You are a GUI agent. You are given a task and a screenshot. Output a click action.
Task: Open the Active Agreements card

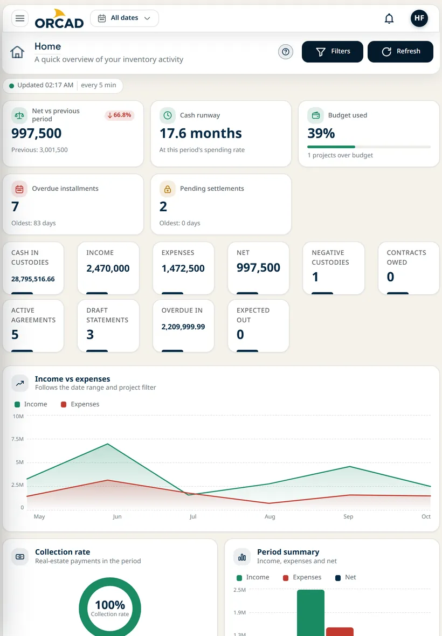coord(33,326)
